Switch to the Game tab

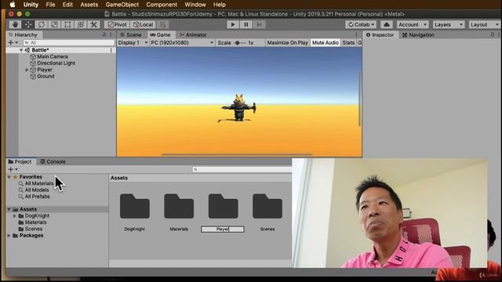[x=160, y=34]
